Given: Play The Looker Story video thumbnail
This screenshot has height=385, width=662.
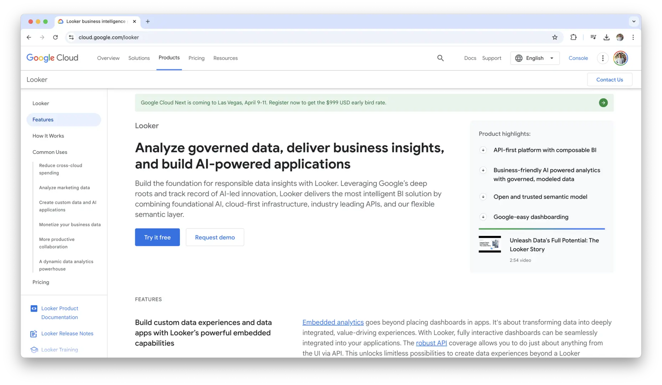Looking at the screenshot, I should (x=490, y=244).
